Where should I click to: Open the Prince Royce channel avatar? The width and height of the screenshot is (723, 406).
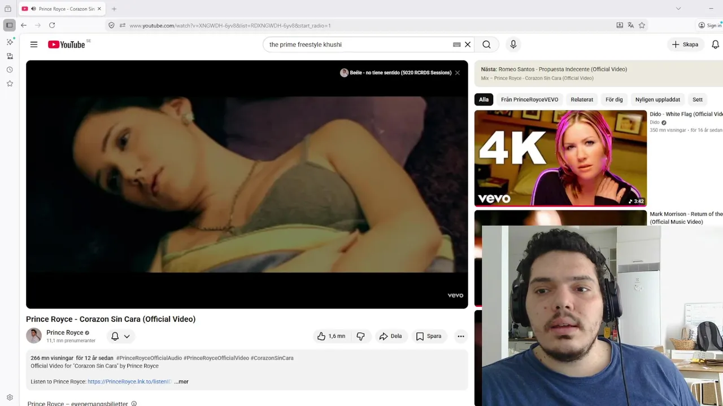(34, 336)
